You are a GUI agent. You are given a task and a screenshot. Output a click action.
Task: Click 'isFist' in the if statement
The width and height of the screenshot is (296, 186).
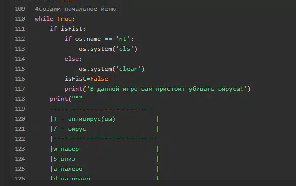pyautogui.click(x=72, y=29)
